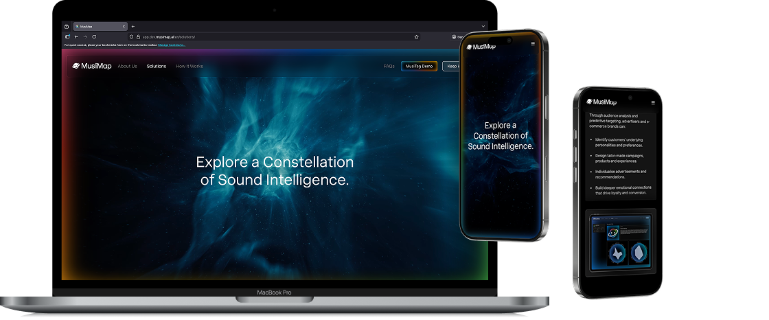Image resolution: width=769 pixels, height=320 pixels.
Task: Click bullet 'Individualise advertisements and recommendations'
Action: [621, 174]
